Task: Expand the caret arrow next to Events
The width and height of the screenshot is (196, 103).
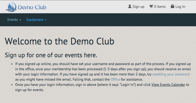Action: 20,20
